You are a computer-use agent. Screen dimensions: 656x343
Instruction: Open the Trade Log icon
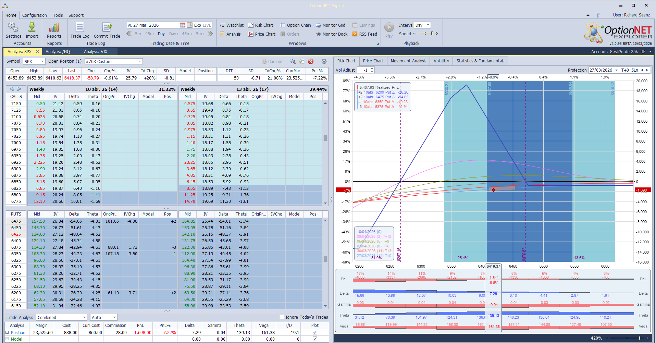pyautogui.click(x=80, y=27)
